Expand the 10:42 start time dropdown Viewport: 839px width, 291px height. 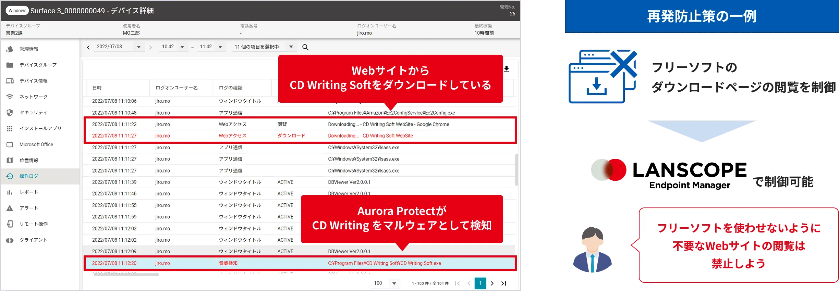(182, 47)
